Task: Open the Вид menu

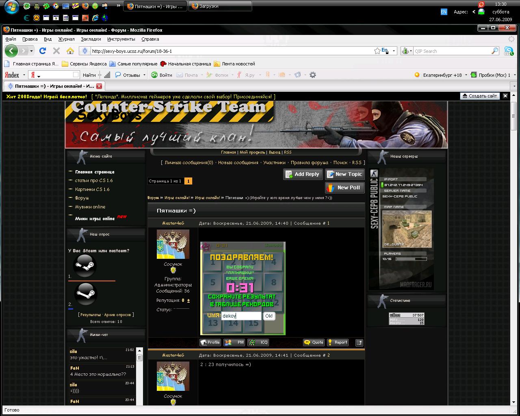Action: tap(48, 39)
